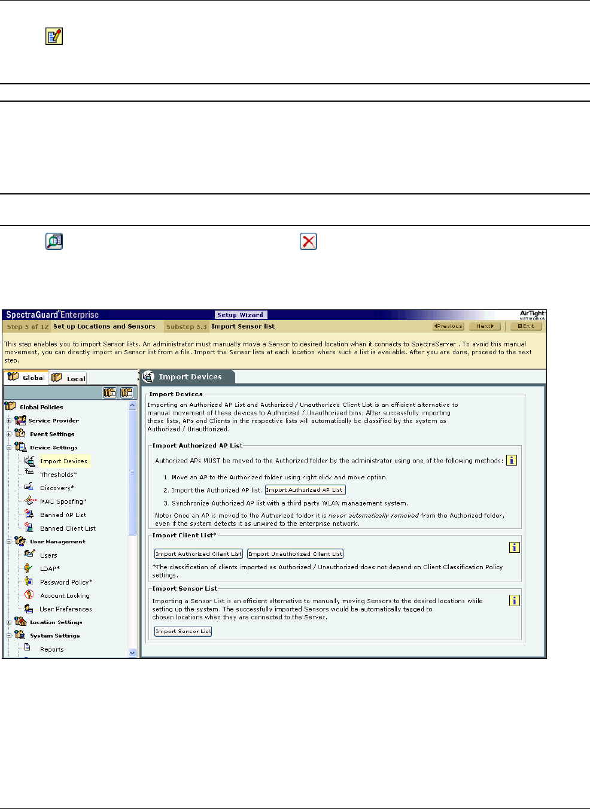Click the Global Policies folder icon
The width and height of the screenshot is (590, 809).
10,406
